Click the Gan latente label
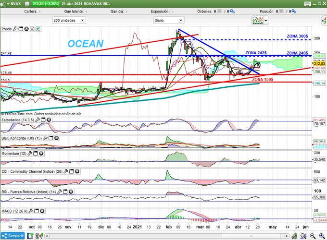The width and height of the screenshot is (327, 240). click(x=74, y=12)
